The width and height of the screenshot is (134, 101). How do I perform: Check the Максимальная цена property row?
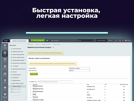pos(31,89)
